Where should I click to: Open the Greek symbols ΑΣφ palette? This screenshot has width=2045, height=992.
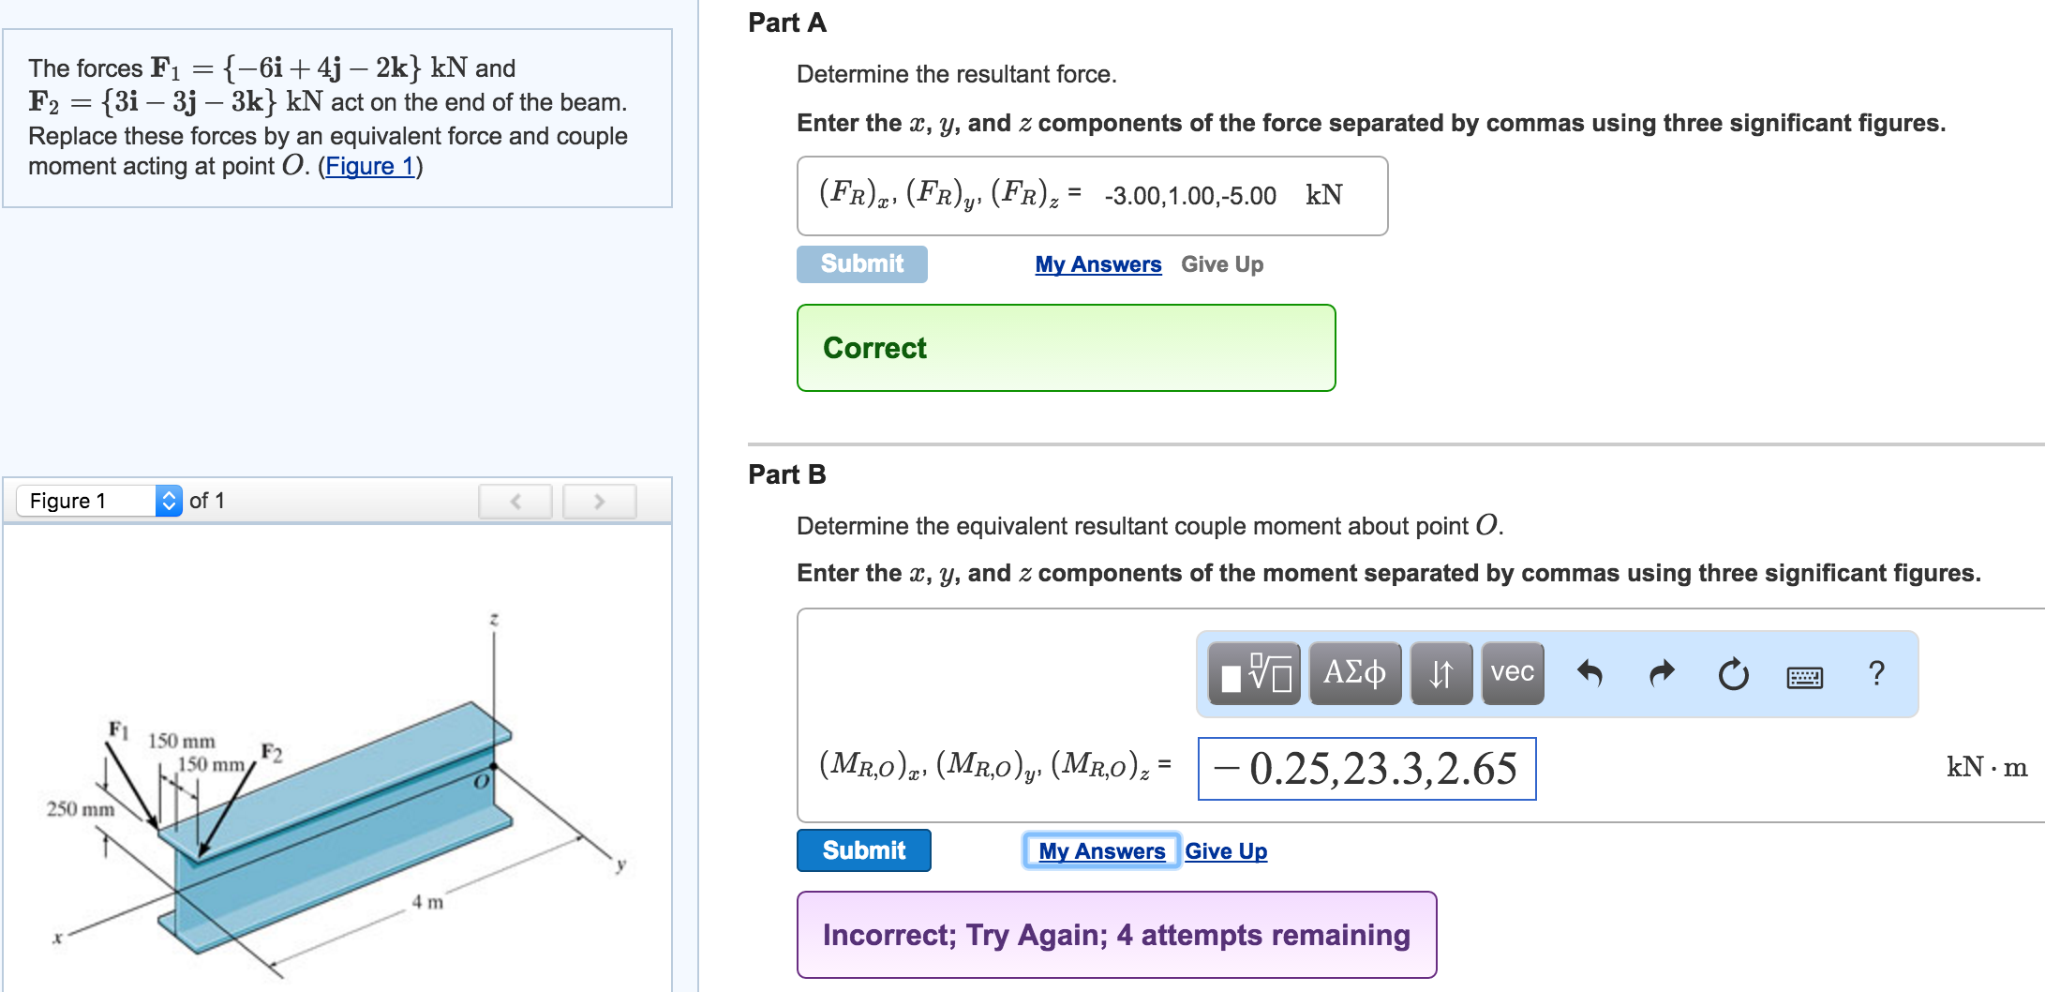click(1353, 673)
